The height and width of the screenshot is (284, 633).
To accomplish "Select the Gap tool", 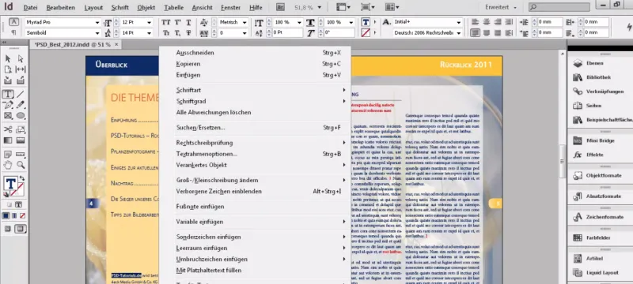I will coord(21,69).
